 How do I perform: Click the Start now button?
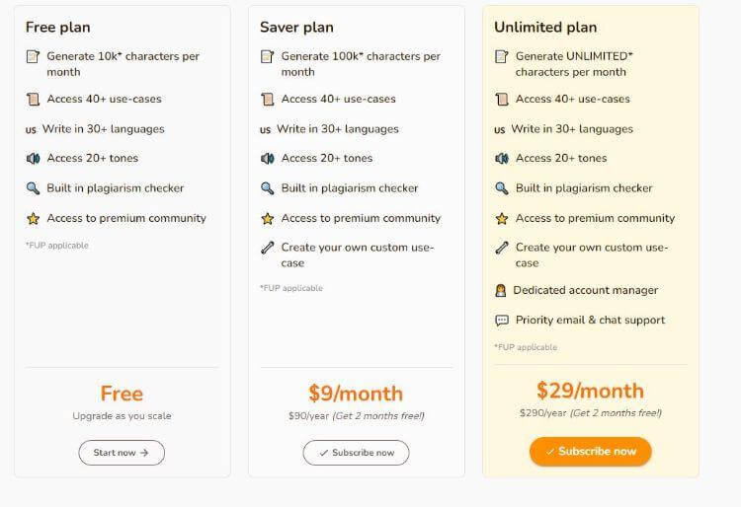122,453
